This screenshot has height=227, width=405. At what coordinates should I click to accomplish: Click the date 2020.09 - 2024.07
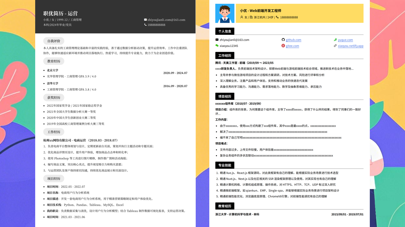pyautogui.click(x=175, y=73)
